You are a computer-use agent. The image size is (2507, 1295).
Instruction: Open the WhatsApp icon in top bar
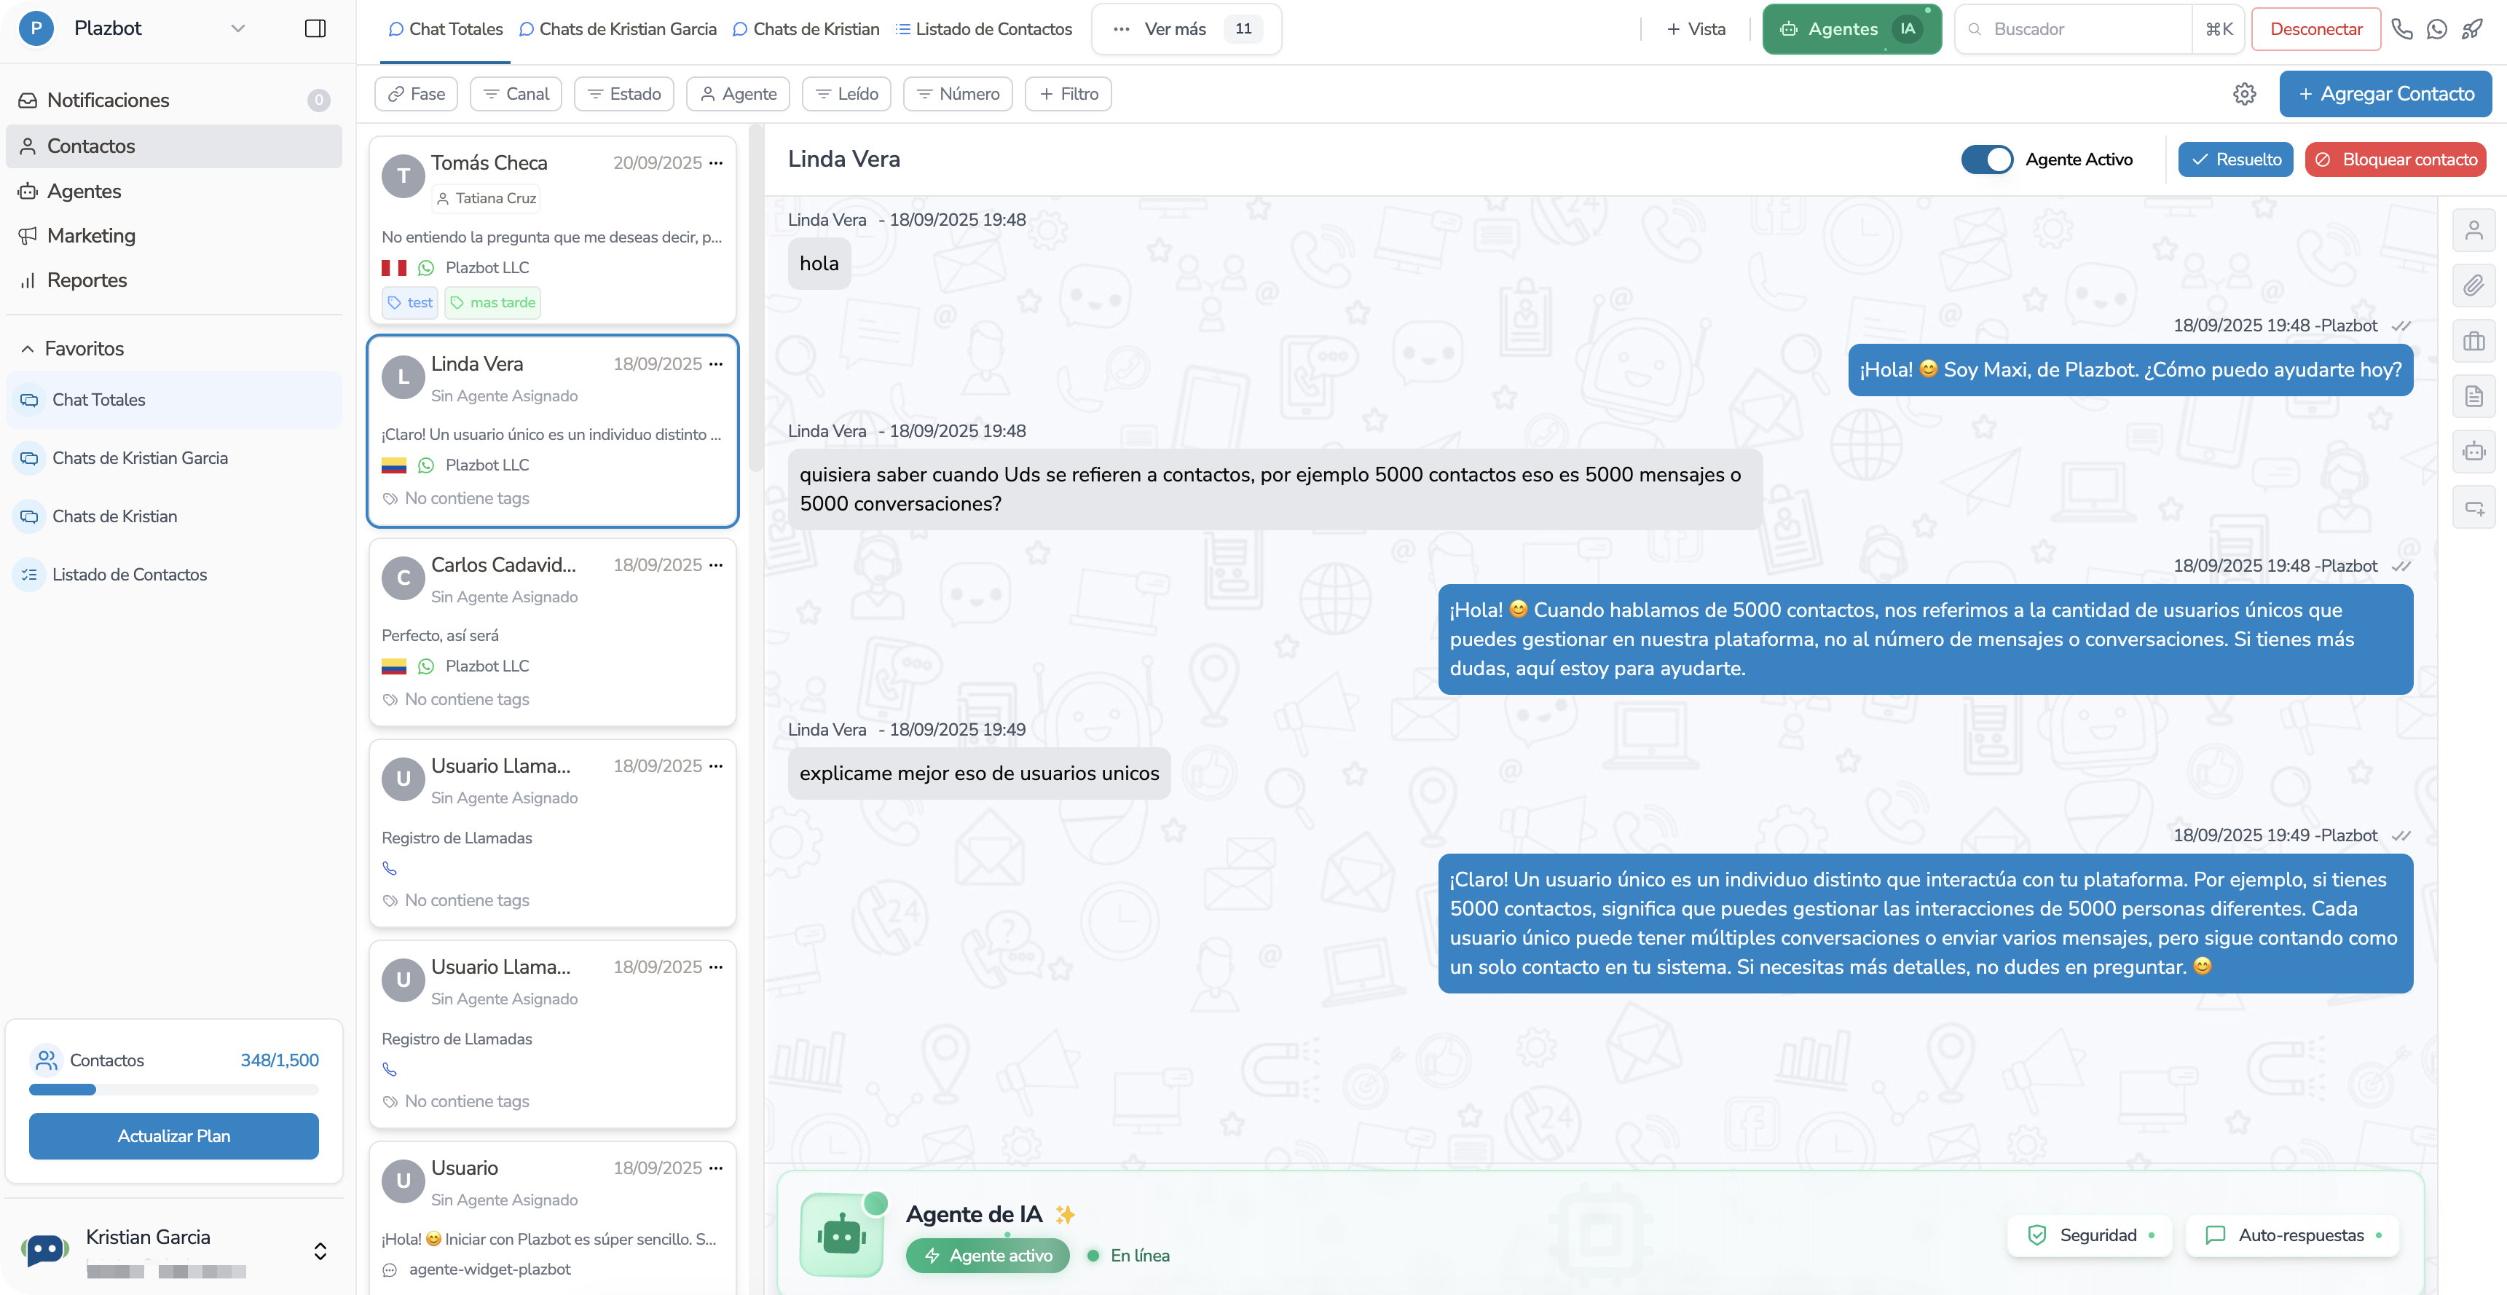2437,29
